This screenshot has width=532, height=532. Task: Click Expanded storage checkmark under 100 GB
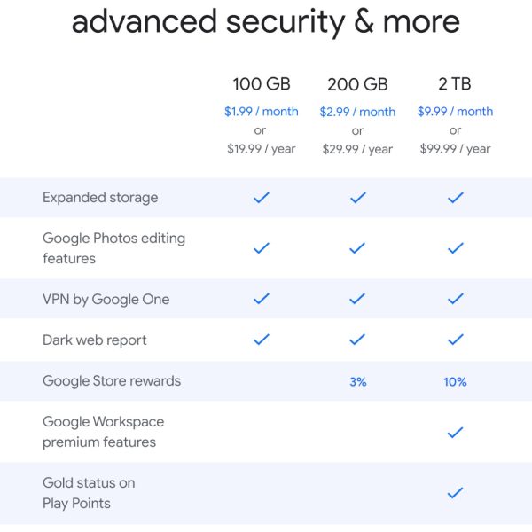tap(261, 198)
